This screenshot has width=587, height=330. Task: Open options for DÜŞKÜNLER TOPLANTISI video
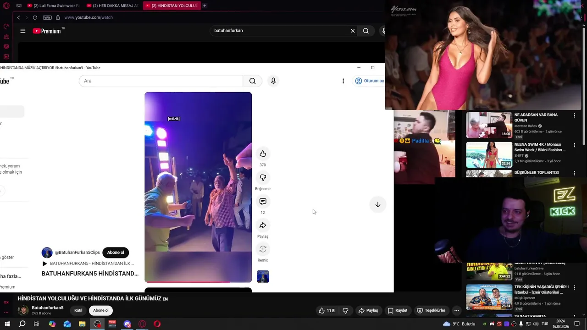[574, 174]
